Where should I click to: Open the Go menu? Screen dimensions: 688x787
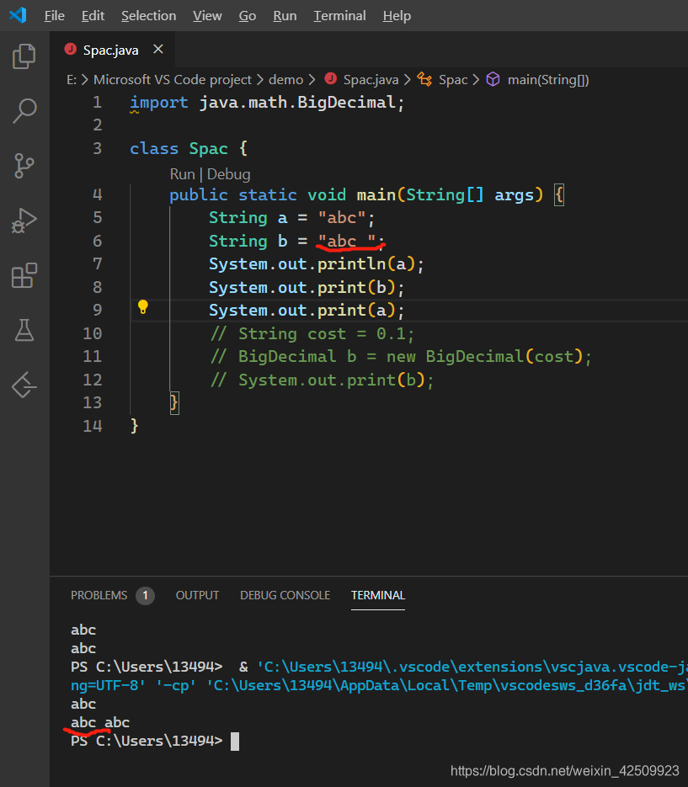(x=247, y=15)
